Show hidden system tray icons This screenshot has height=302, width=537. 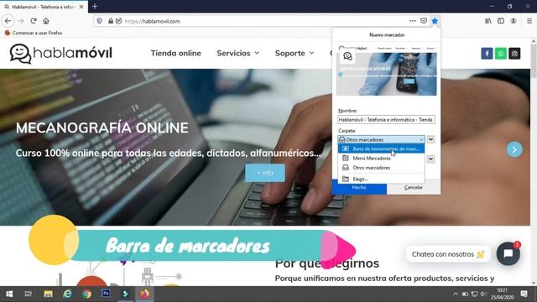(x=455, y=294)
